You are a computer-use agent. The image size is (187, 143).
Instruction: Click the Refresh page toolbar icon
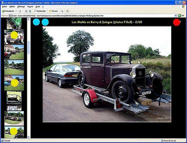30,11
